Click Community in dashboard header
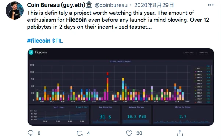Screen dimensions: 221x140 [x=203, y=53]
